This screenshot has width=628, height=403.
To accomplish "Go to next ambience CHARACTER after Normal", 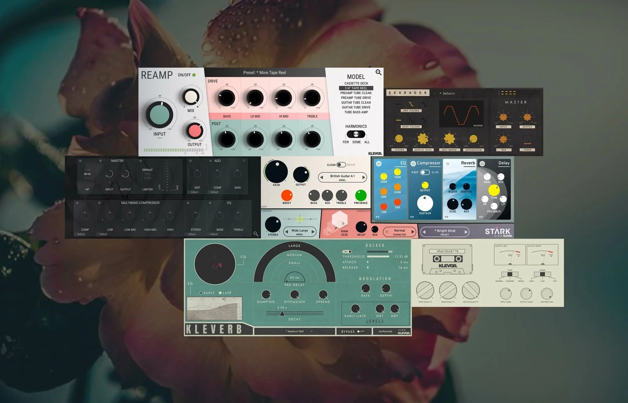I will (413, 232).
